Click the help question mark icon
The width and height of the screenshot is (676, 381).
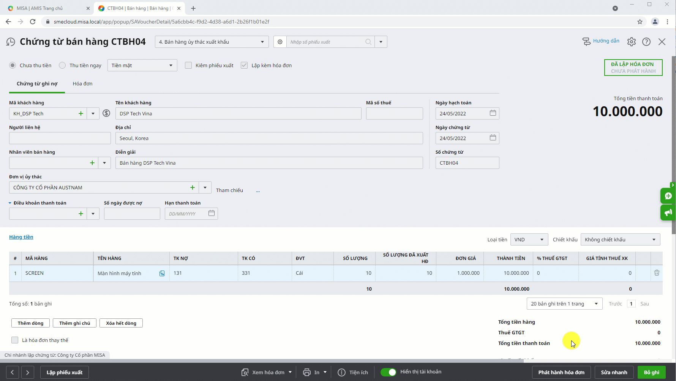pyautogui.click(x=646, y=42)
